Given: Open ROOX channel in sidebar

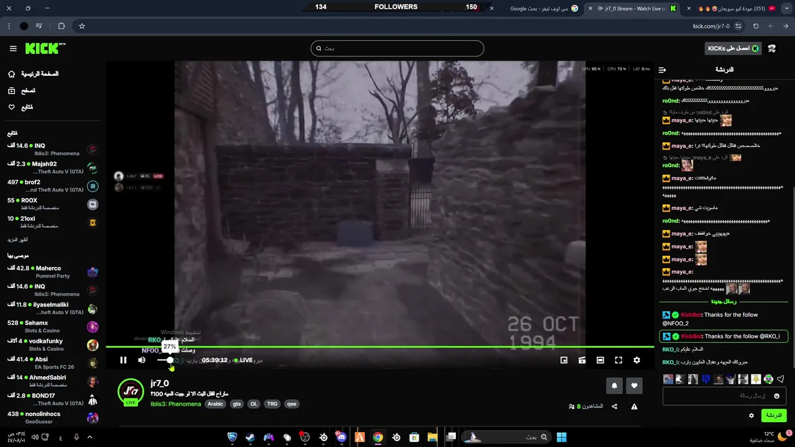Looking at the screenshot, I should coord(53,204).
